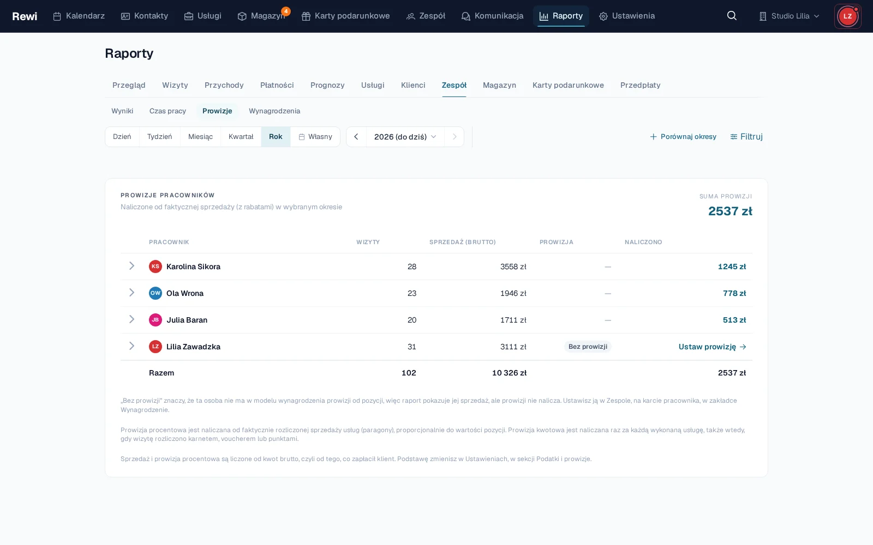Switch to the Klienci reports tab
The image size is (873, 545).
pos(413,85)
